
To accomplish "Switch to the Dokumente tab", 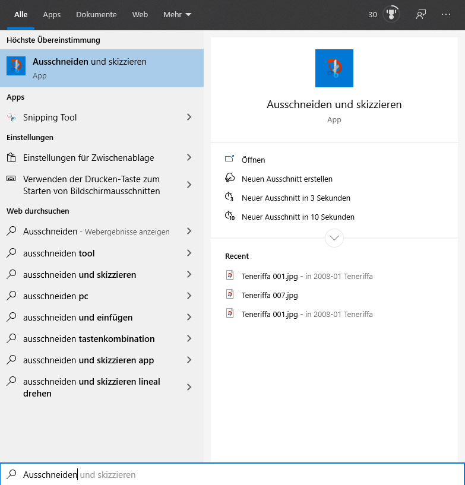I will coord(96,14).
